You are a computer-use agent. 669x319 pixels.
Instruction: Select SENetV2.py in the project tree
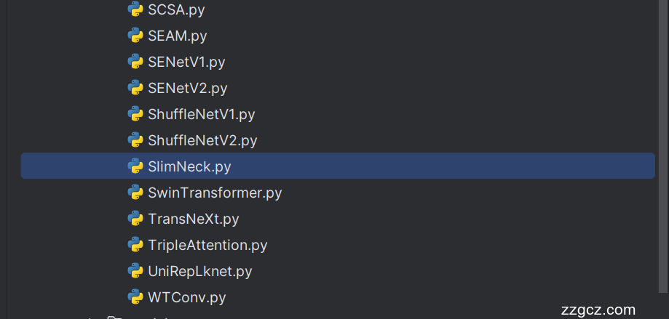point(187,88)
